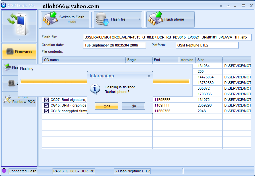
Task: Click End value 11FE07FF
Action: (162, 111)
